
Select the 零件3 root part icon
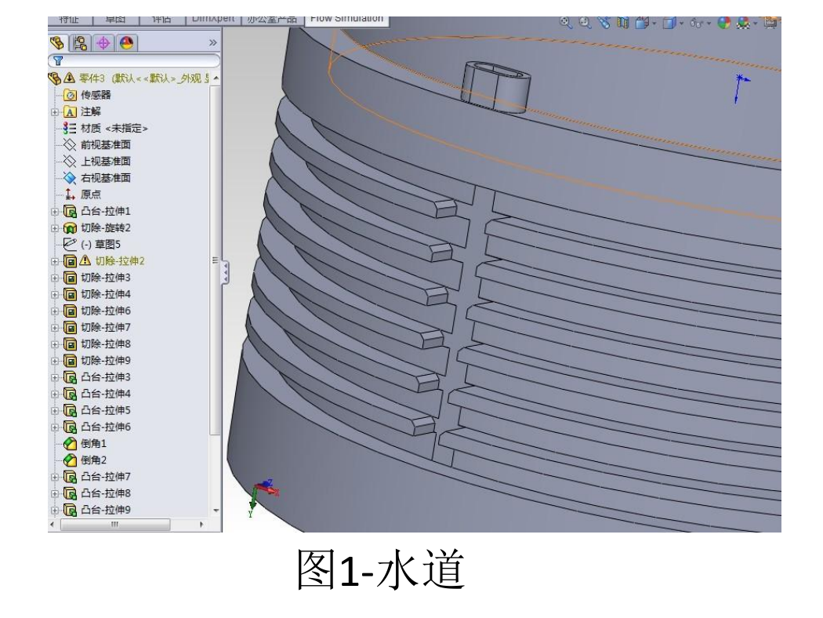pos(55,78)
